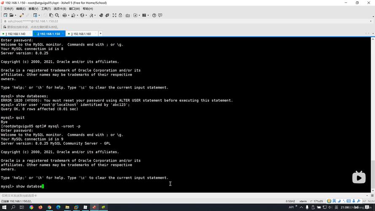
Task: Expand the Encoding globe dropdown arrow
Action: point(86,15)
